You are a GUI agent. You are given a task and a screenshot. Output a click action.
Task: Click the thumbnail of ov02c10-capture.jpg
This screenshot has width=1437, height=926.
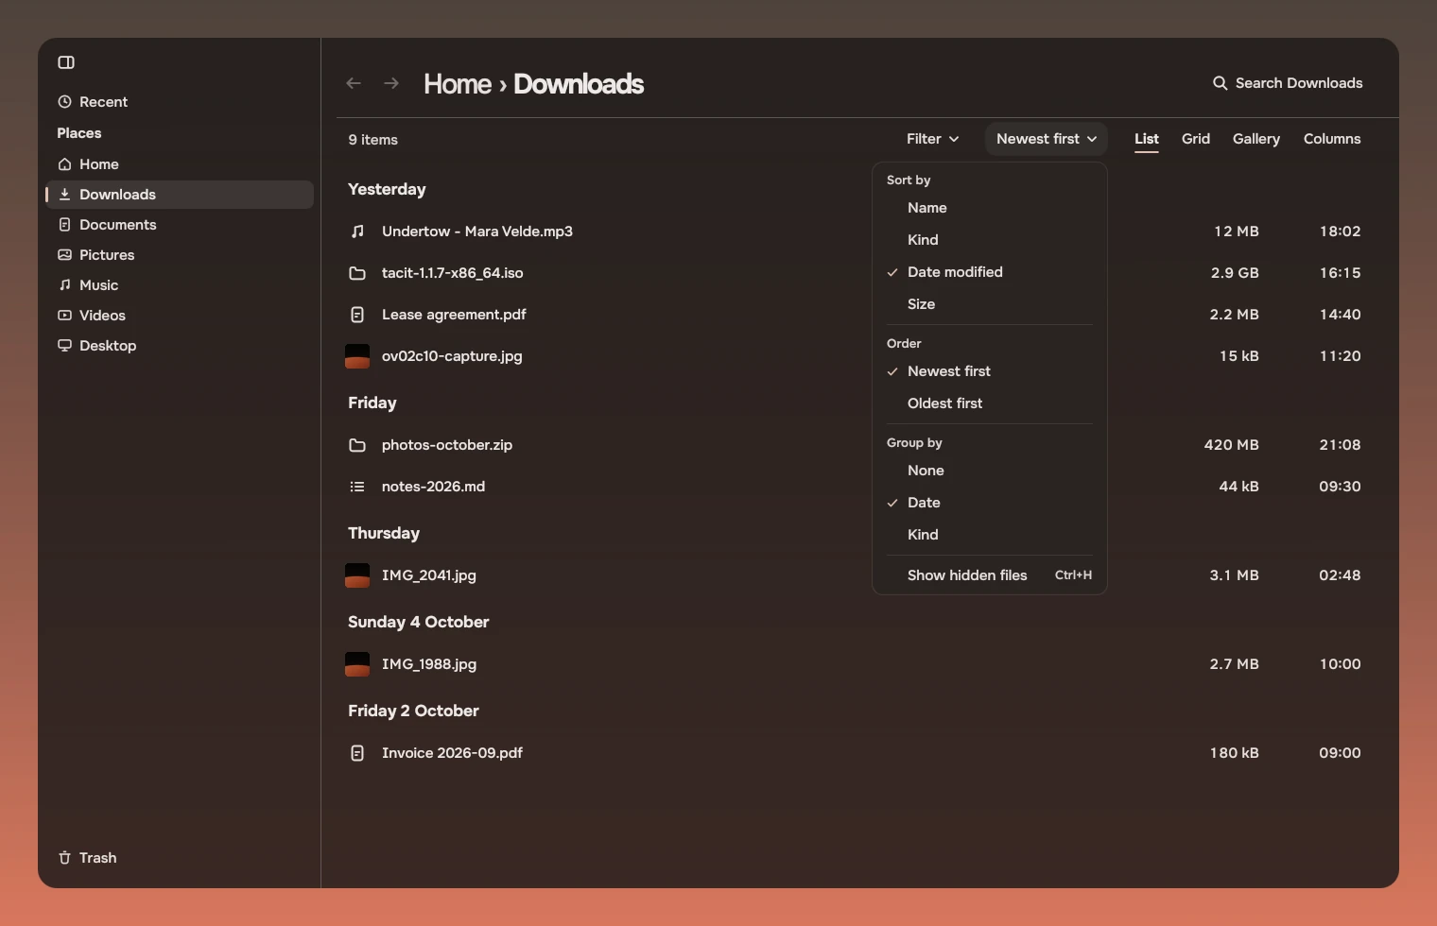tap(357, 356)
